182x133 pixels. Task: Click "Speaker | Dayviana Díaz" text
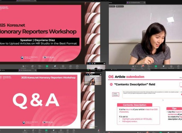pos(38,40)
